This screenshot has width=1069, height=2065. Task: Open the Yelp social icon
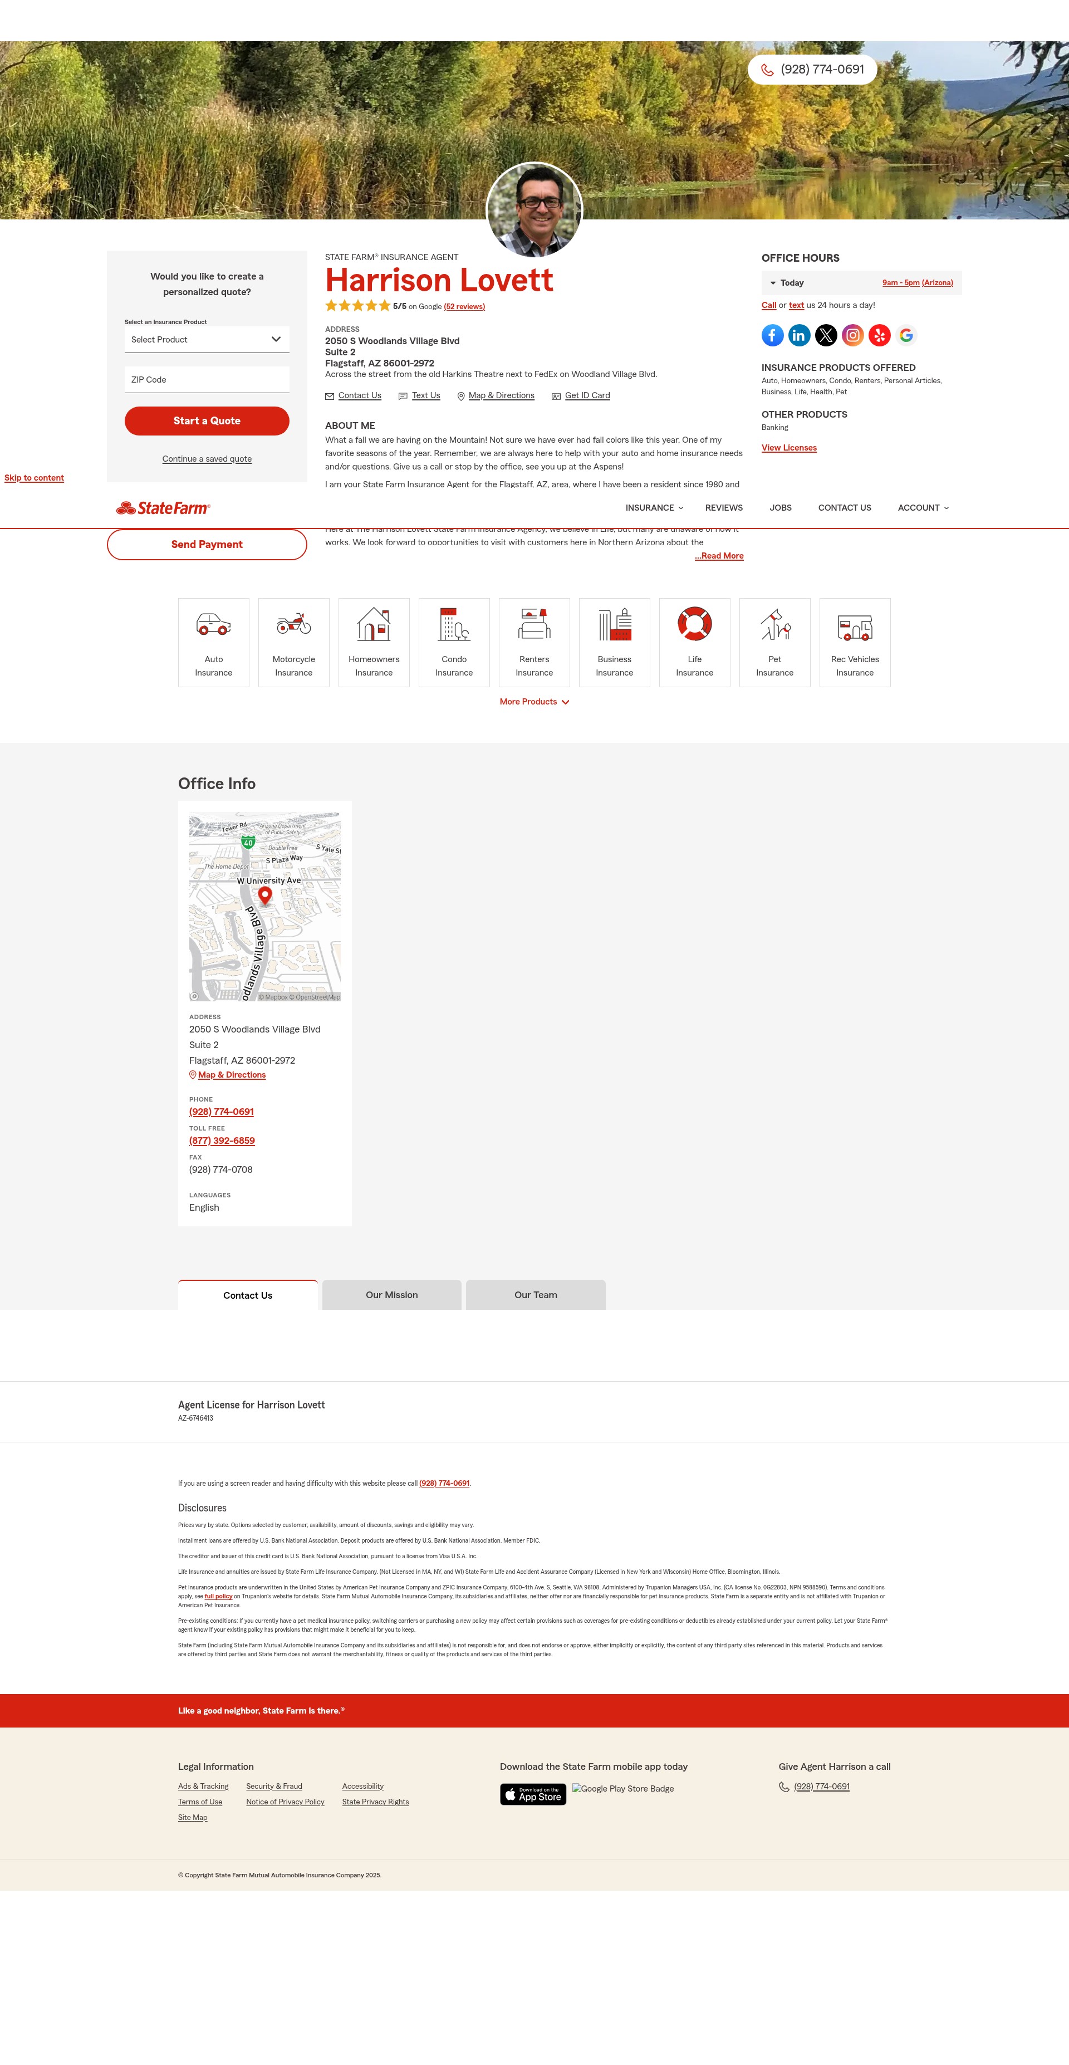(880, 335)
